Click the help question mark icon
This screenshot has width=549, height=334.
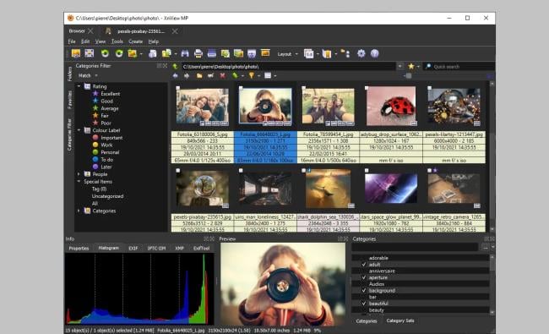coord(375,53)
